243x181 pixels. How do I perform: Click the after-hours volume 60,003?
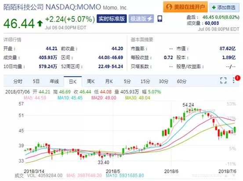tap(212, 23)
